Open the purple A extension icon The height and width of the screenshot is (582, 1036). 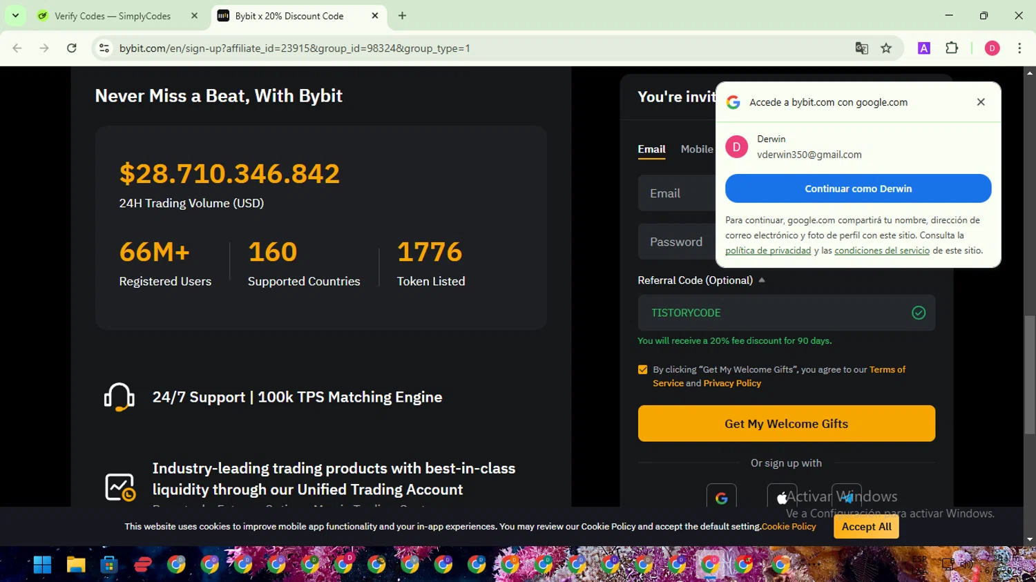924,48
